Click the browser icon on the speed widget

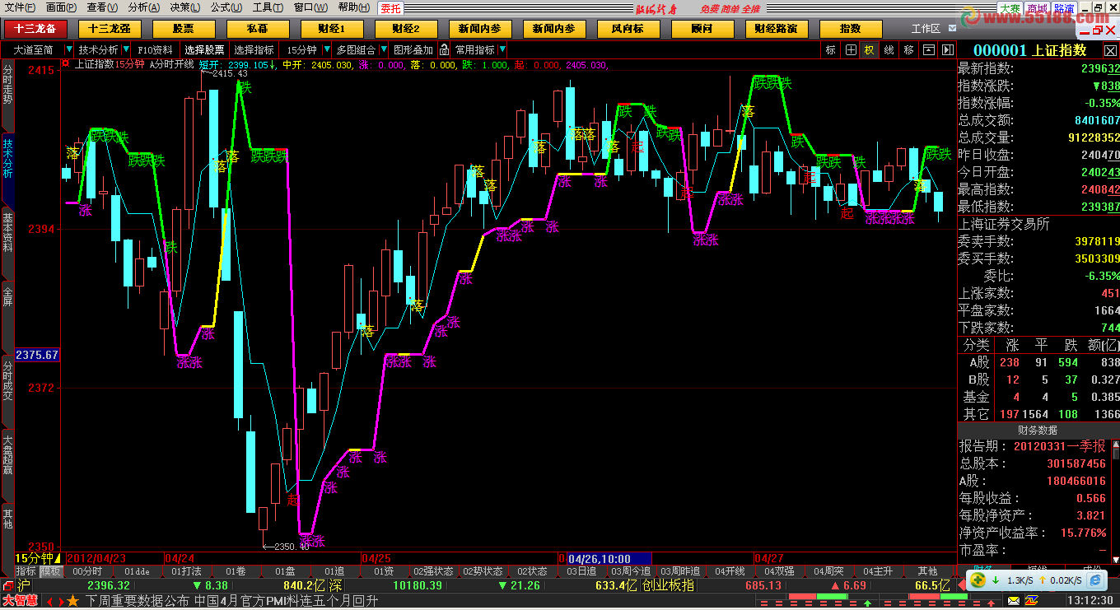[x=1095, y=580]
